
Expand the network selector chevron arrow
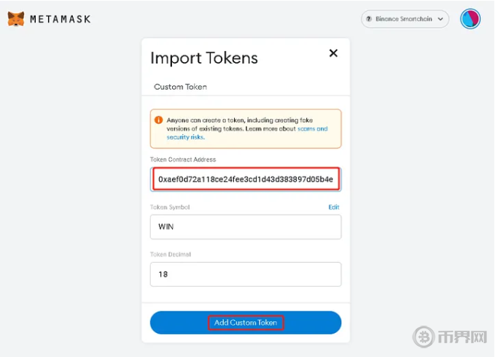pyautogui.click(x=440, y=19)
